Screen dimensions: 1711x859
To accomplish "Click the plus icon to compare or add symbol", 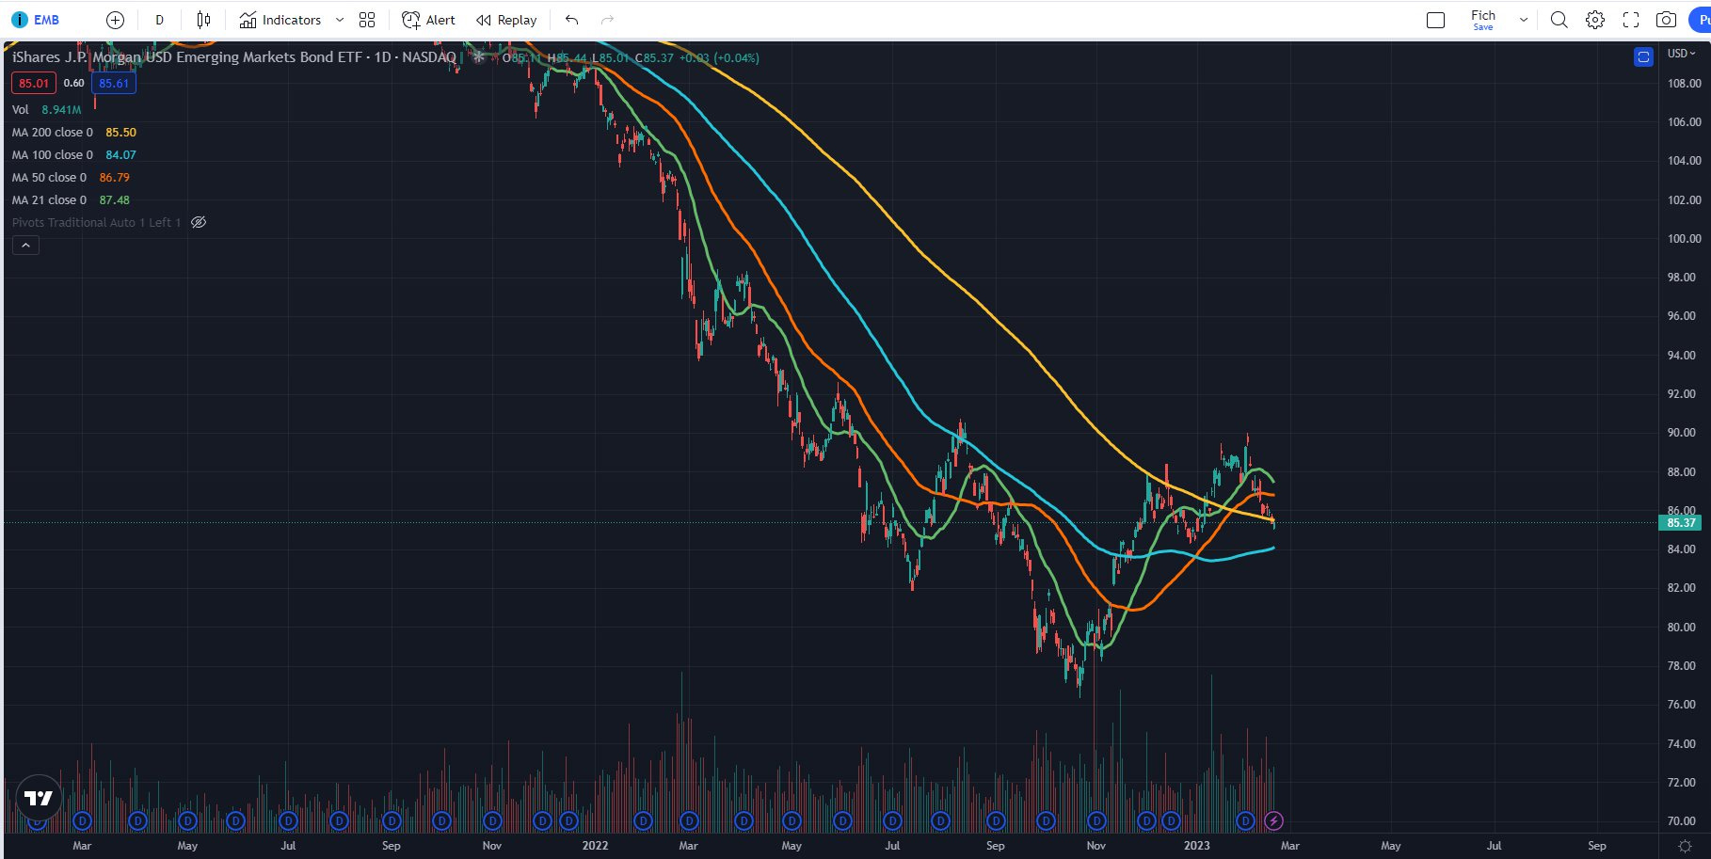I will (x=115, y=20).
